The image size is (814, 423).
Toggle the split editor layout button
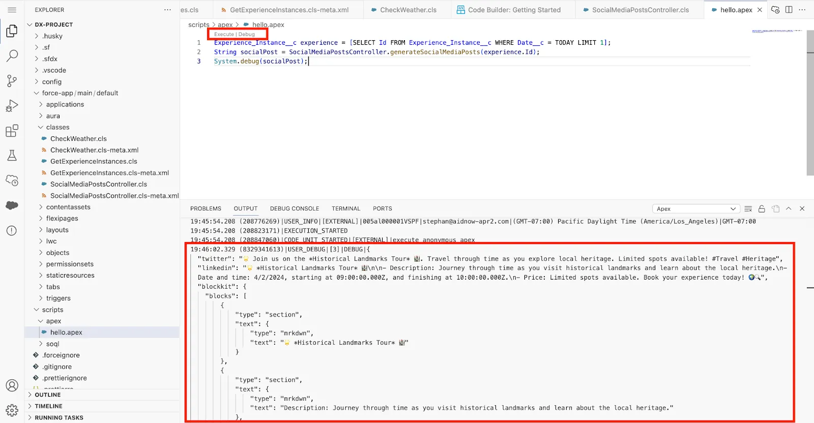(x=789, y=10)
